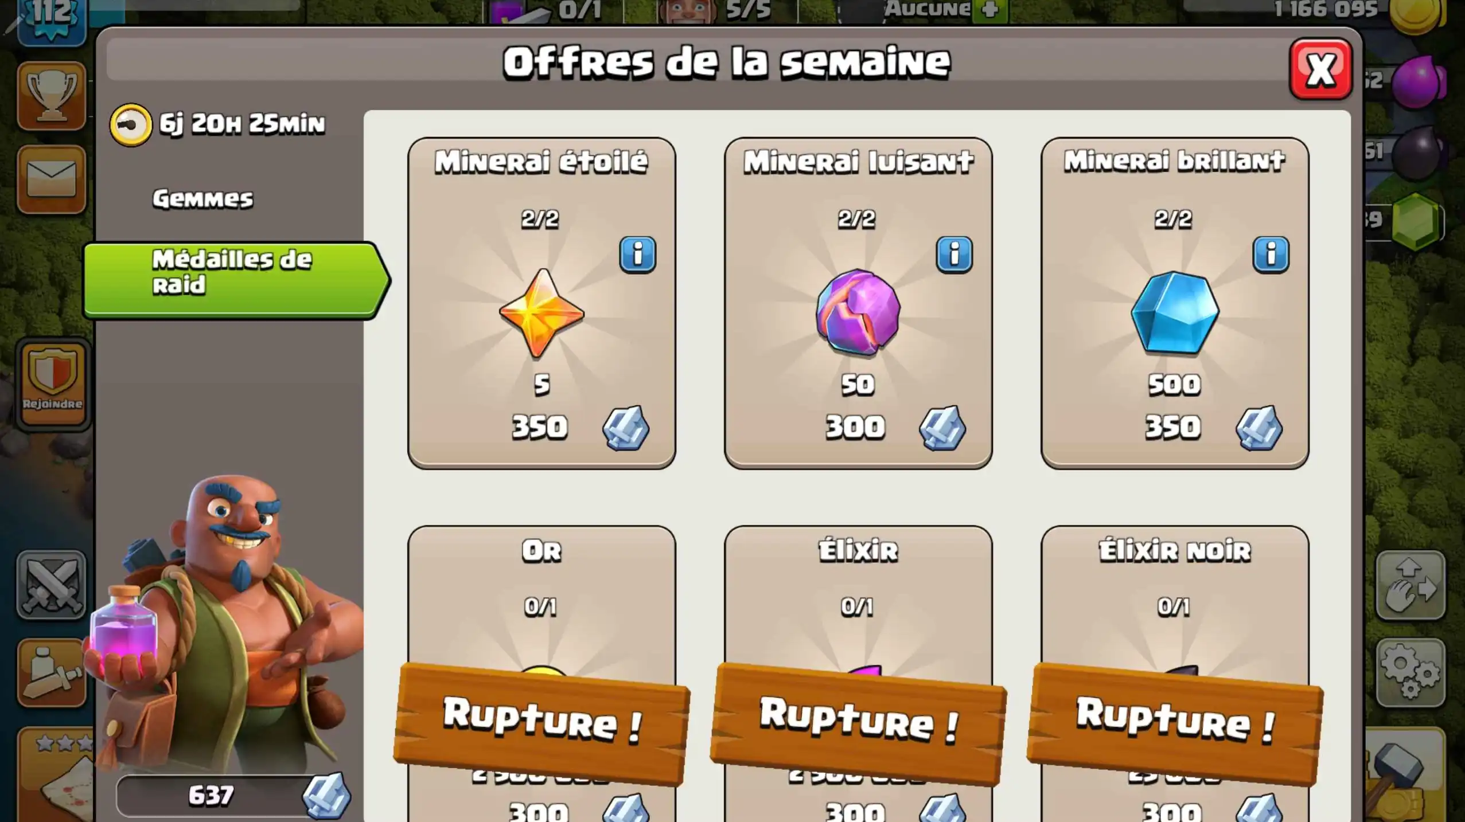Open the crossed swords attack icon
The image size is (1465, 822).
[52, 585]
